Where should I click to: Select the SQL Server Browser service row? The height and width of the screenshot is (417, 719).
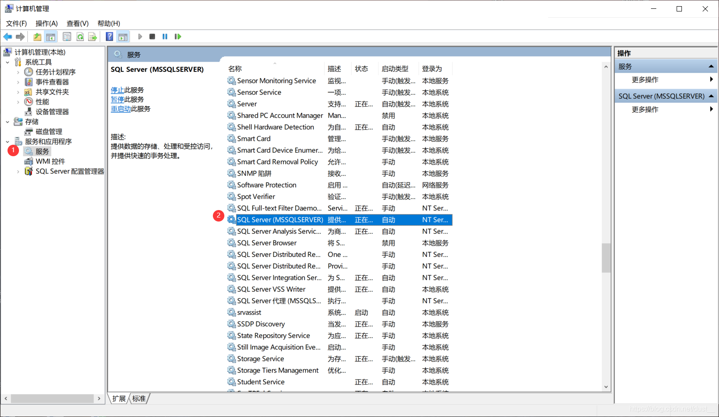click(340, 243)
